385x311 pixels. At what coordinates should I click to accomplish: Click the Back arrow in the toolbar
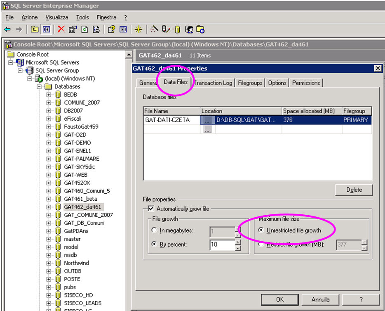click(7, 29)
